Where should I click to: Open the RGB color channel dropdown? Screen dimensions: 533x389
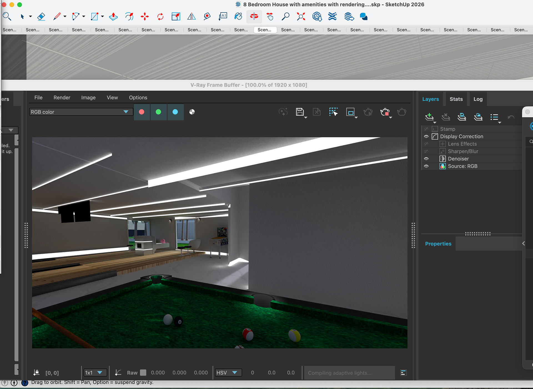pos(81,112)
